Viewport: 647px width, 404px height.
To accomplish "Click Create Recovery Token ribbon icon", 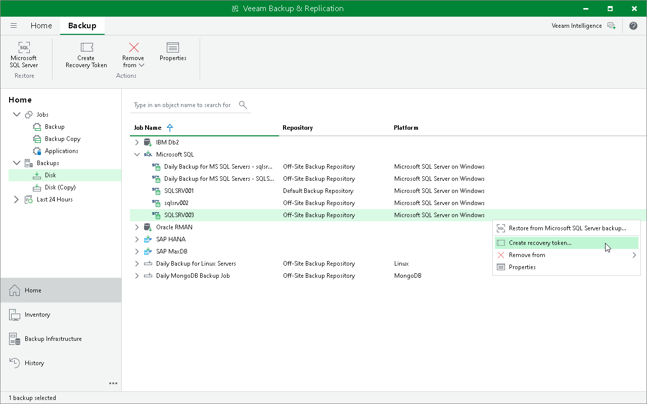I will pos(86,47).
